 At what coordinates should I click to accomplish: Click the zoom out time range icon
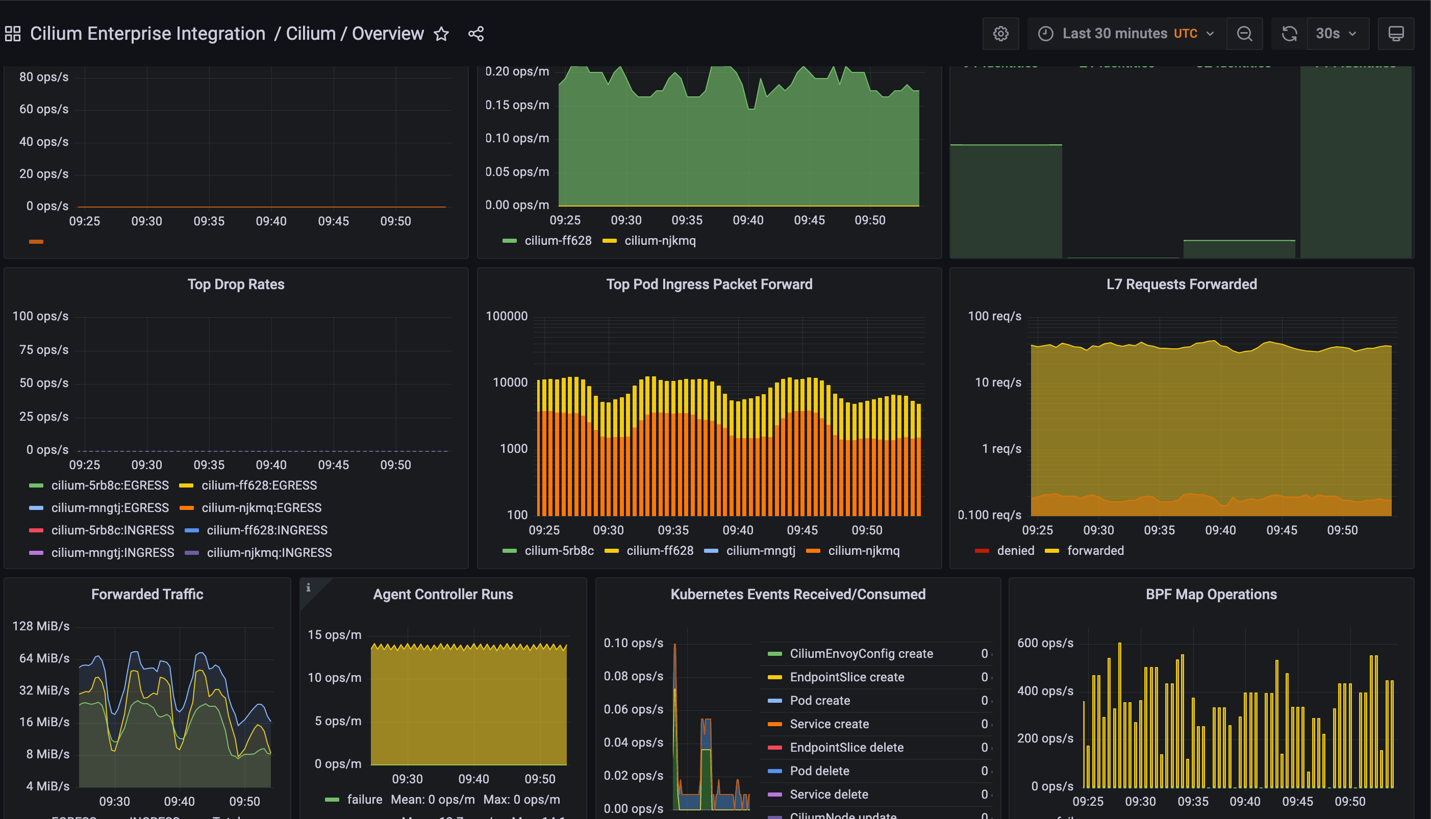click(x=1245, y=34)
